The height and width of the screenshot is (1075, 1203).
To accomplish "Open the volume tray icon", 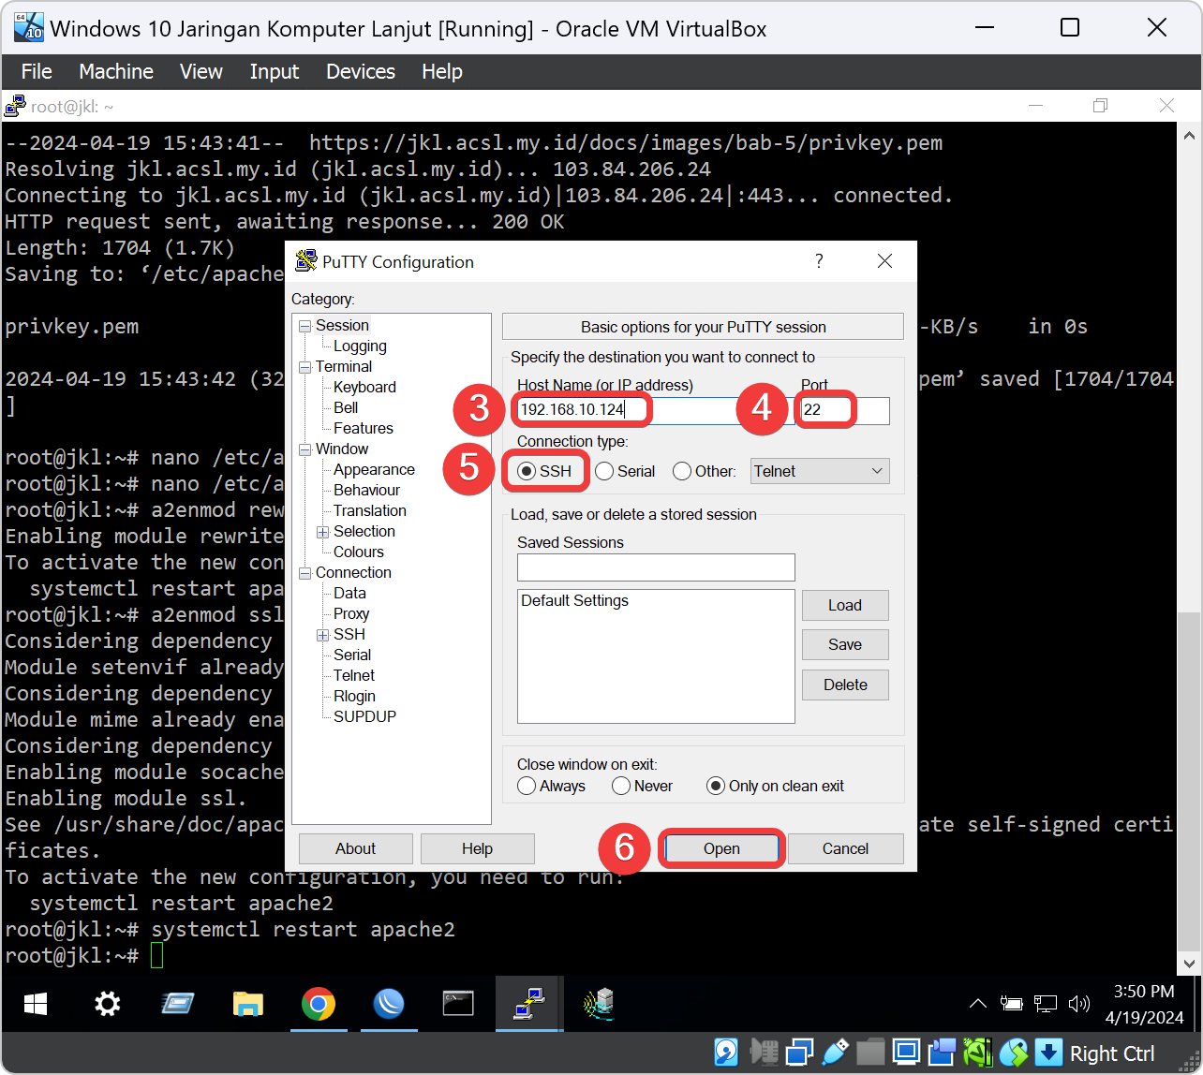I will tap(1079, 1004).
